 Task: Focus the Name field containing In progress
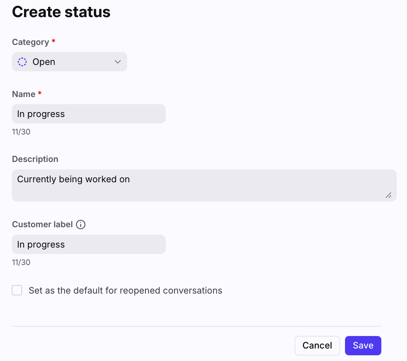pos(89,114)
